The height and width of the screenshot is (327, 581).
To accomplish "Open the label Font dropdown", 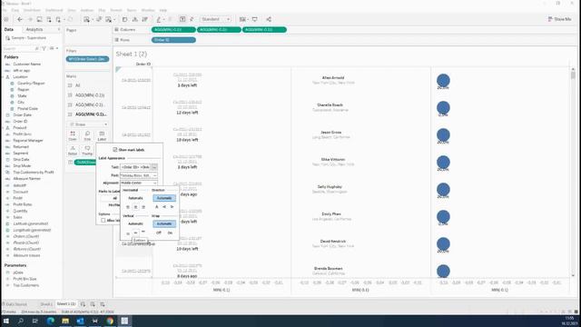I will (x=139, y=175).
